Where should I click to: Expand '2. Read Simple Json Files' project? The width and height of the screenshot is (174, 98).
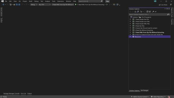pyautogui.click(x=130, y=22)
